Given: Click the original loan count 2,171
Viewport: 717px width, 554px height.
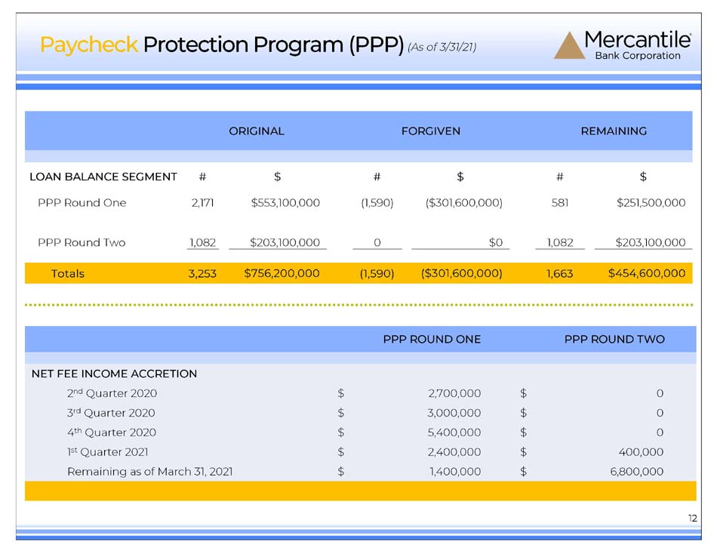Looking at the screenshot, I should click(202, 203).
